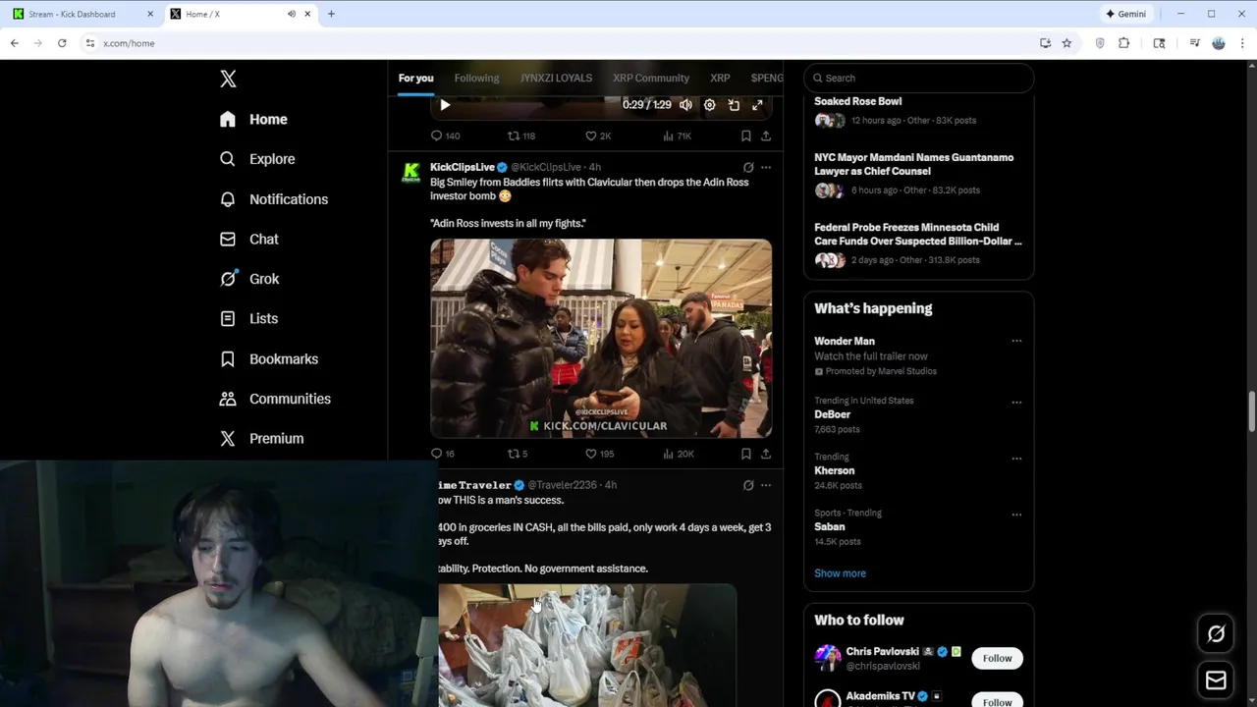Repost the KickClipsLive post
The width and height of the screenshot is (1257, 707).
click(518, 454)
